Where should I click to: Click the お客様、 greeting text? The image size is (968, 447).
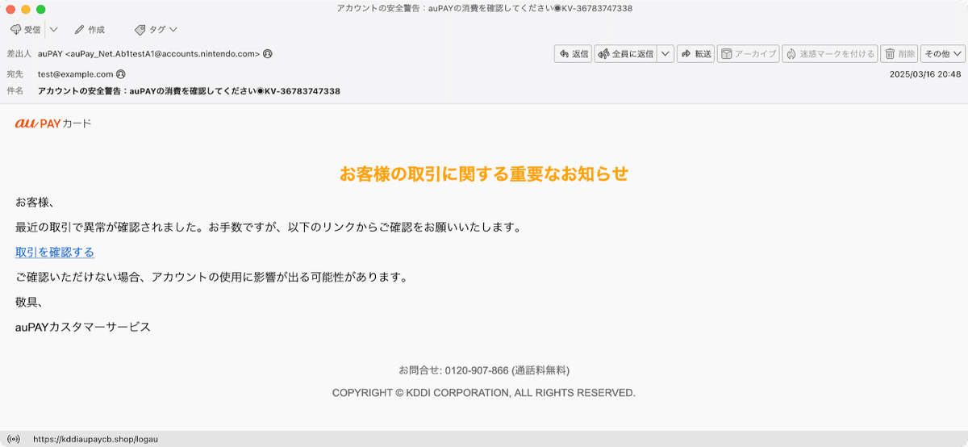pos(35,203)
